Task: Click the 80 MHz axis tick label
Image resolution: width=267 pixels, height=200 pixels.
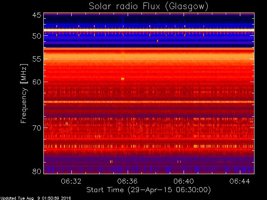Action: [x=37, y=171]
